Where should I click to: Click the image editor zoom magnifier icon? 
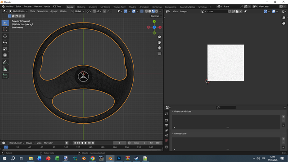[283, 18]
